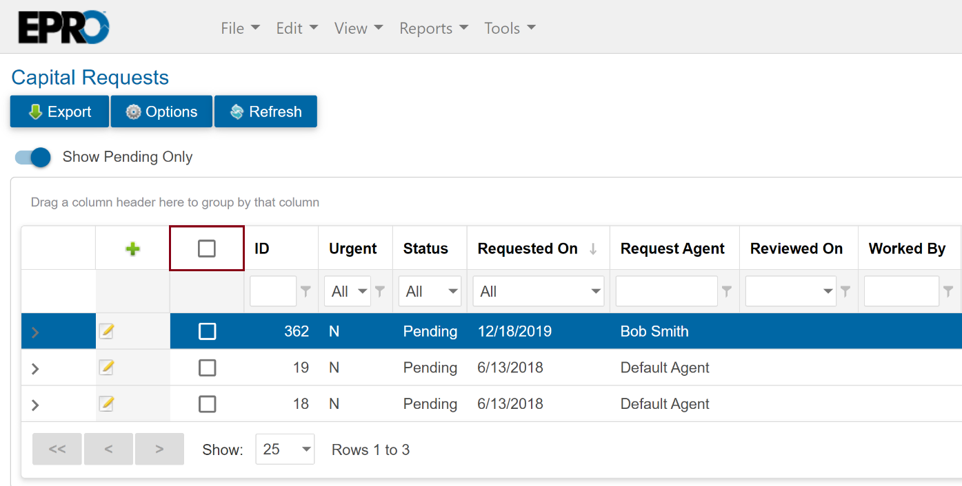The height and width of the screenshot is (486, 962).
Task: Tick the checkbox for request 19
Action: (x=207, y=368)
